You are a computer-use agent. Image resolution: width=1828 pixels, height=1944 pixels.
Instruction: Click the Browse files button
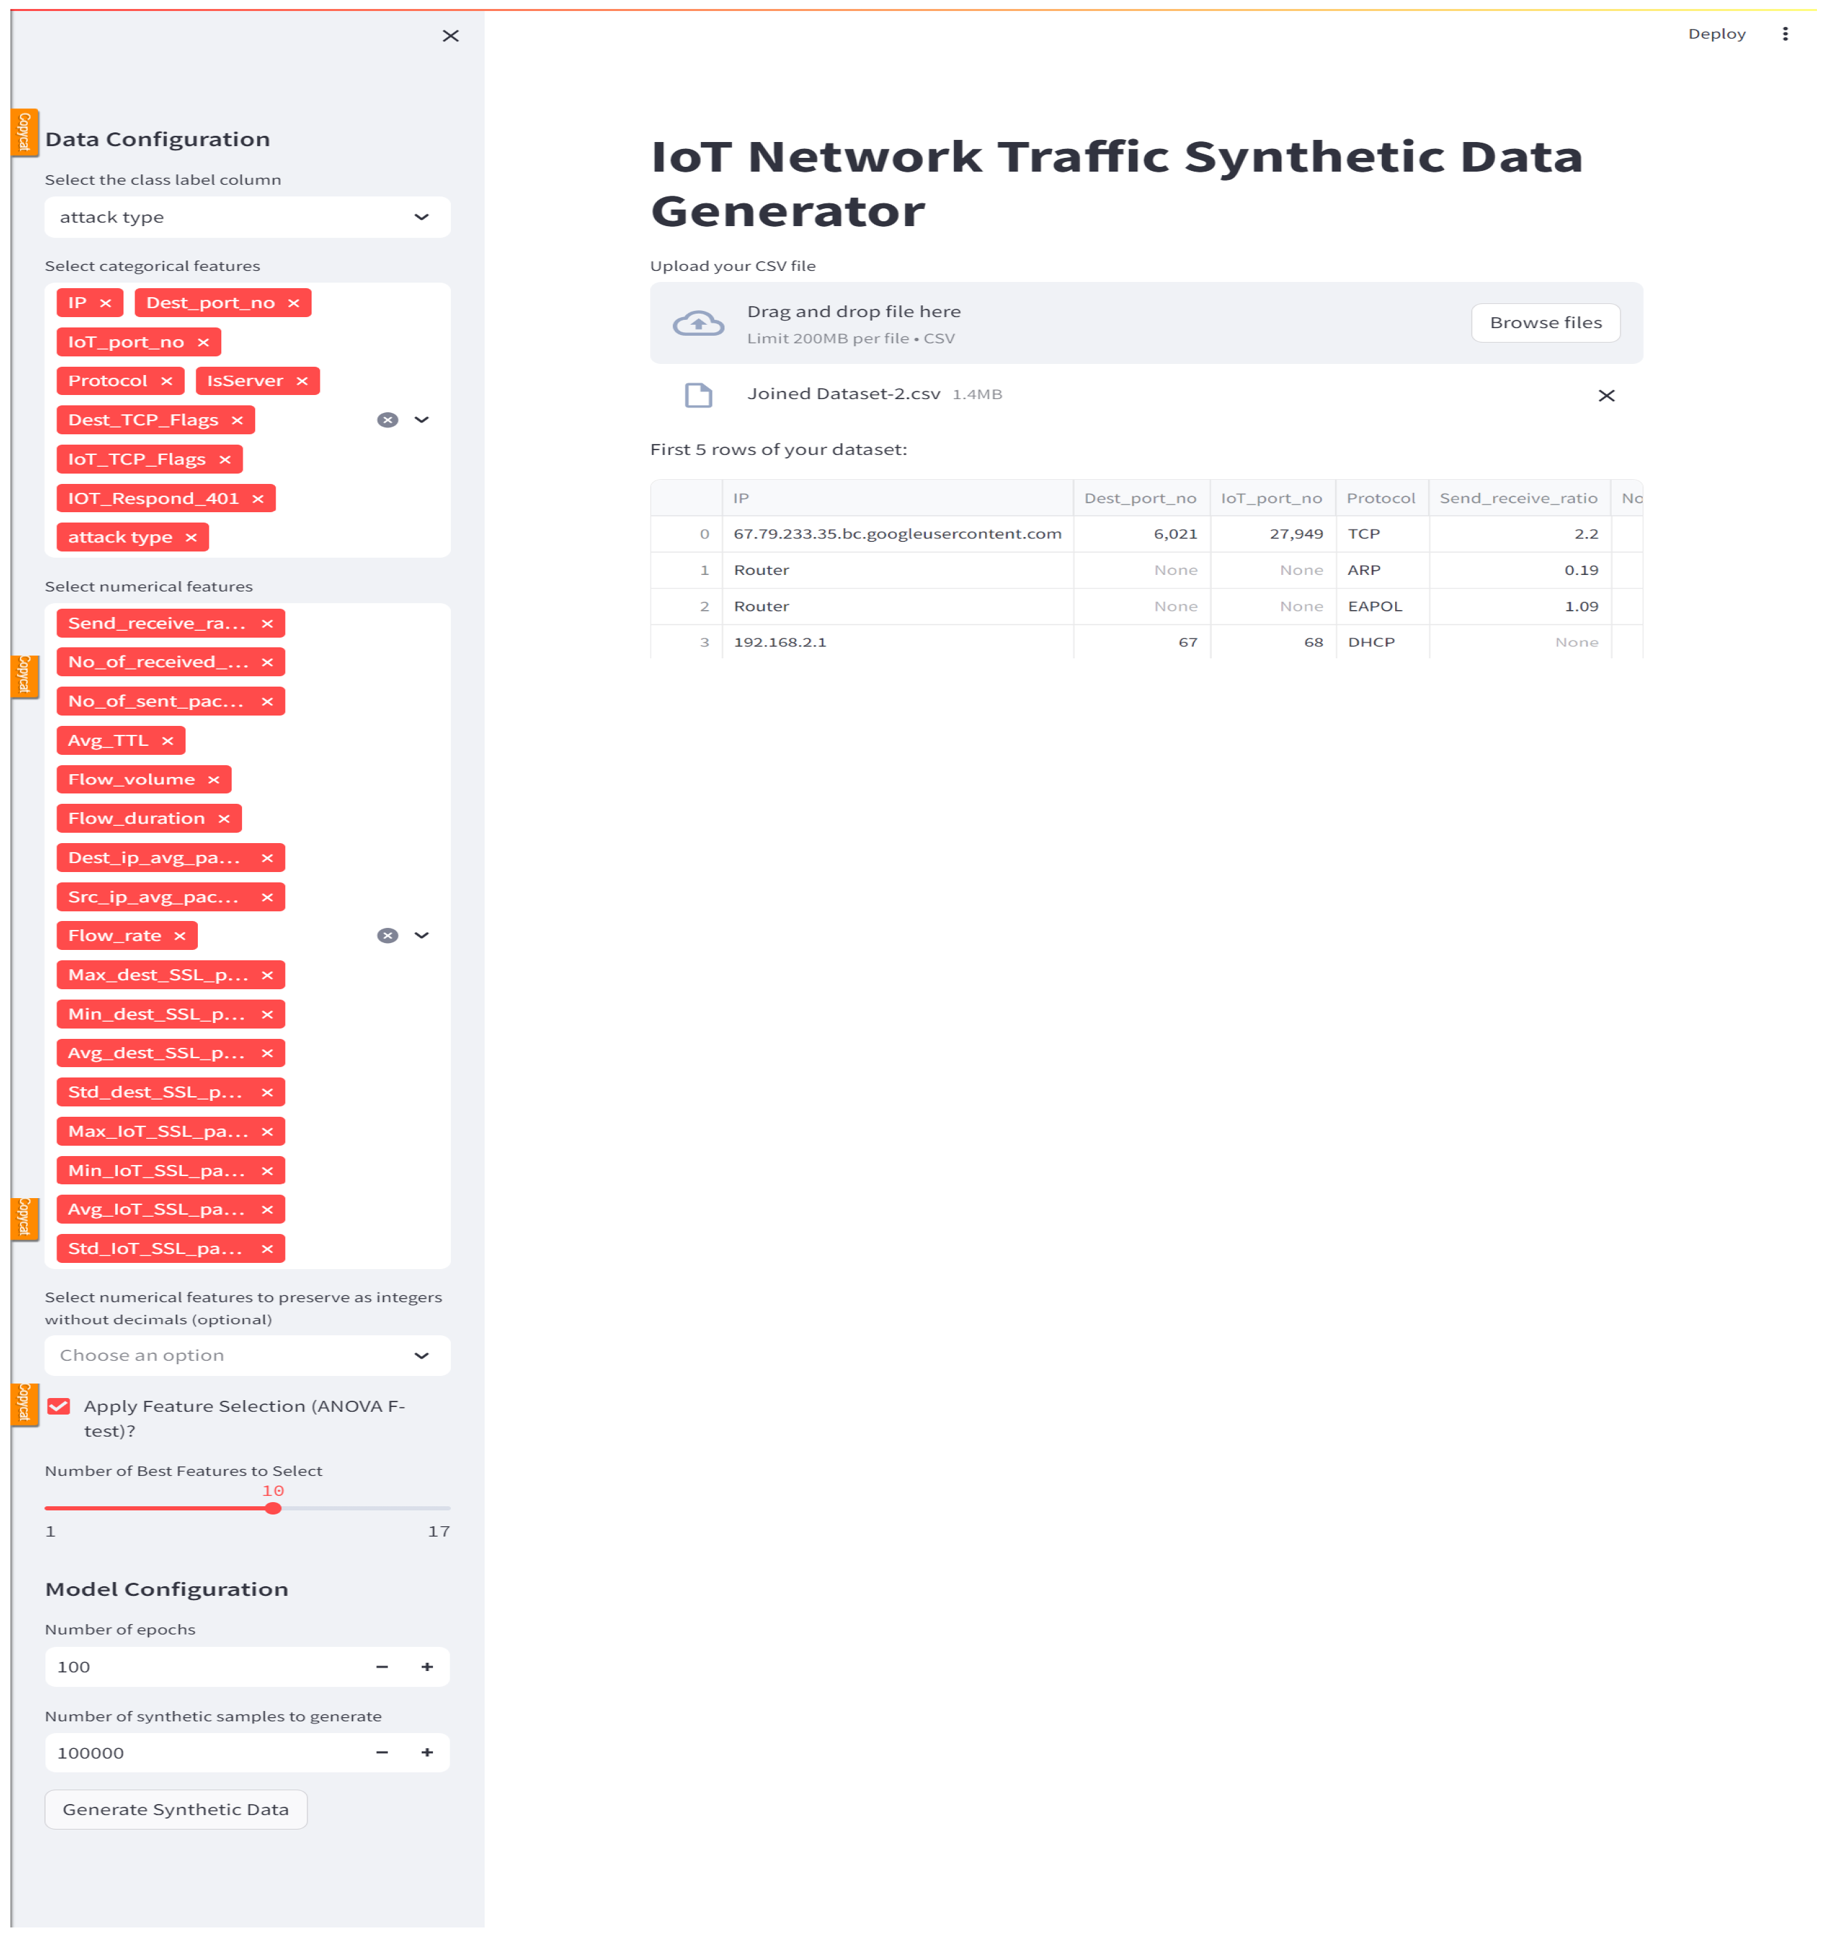tap(1545, 323)
